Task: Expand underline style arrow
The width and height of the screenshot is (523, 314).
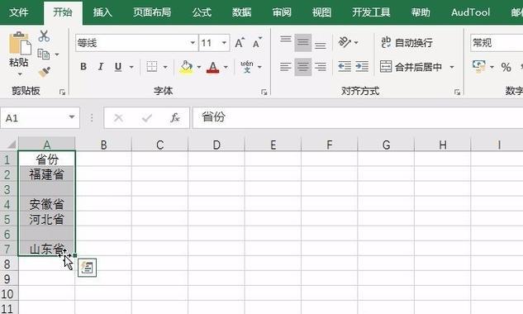Action: point(131,67)
